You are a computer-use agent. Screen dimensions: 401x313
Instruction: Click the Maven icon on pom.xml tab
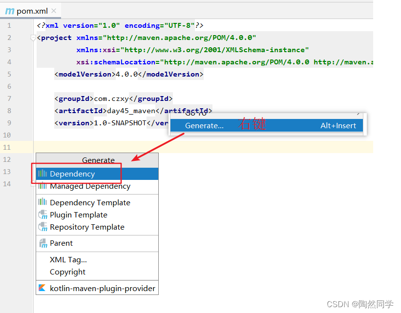point(10,11)
